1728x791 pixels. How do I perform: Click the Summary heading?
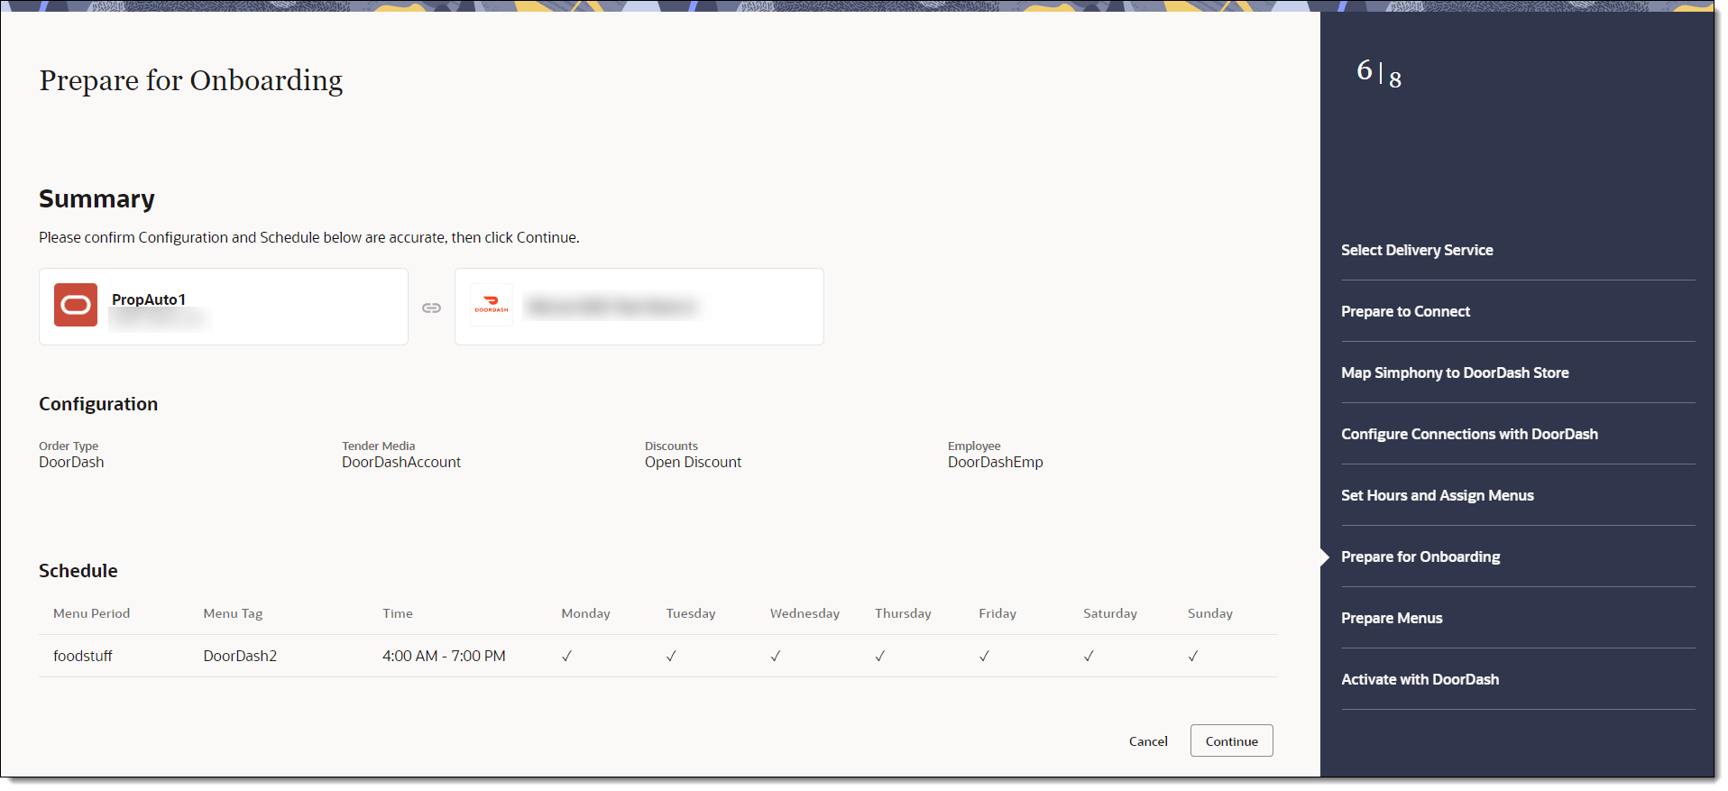(97, 199)
